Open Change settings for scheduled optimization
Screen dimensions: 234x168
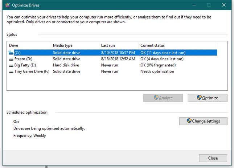point(203,121)
